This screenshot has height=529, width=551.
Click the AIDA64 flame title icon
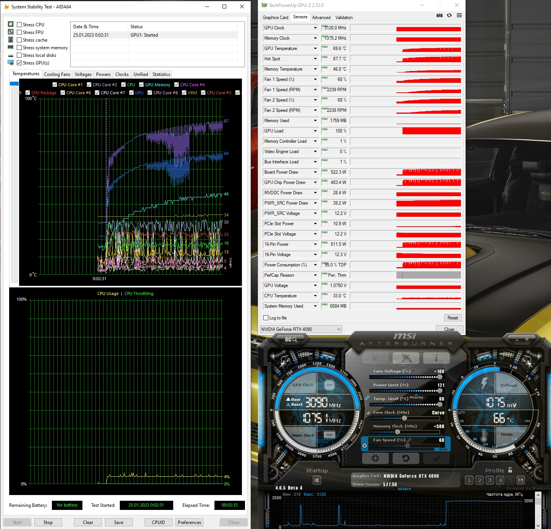tap(6, 6)
